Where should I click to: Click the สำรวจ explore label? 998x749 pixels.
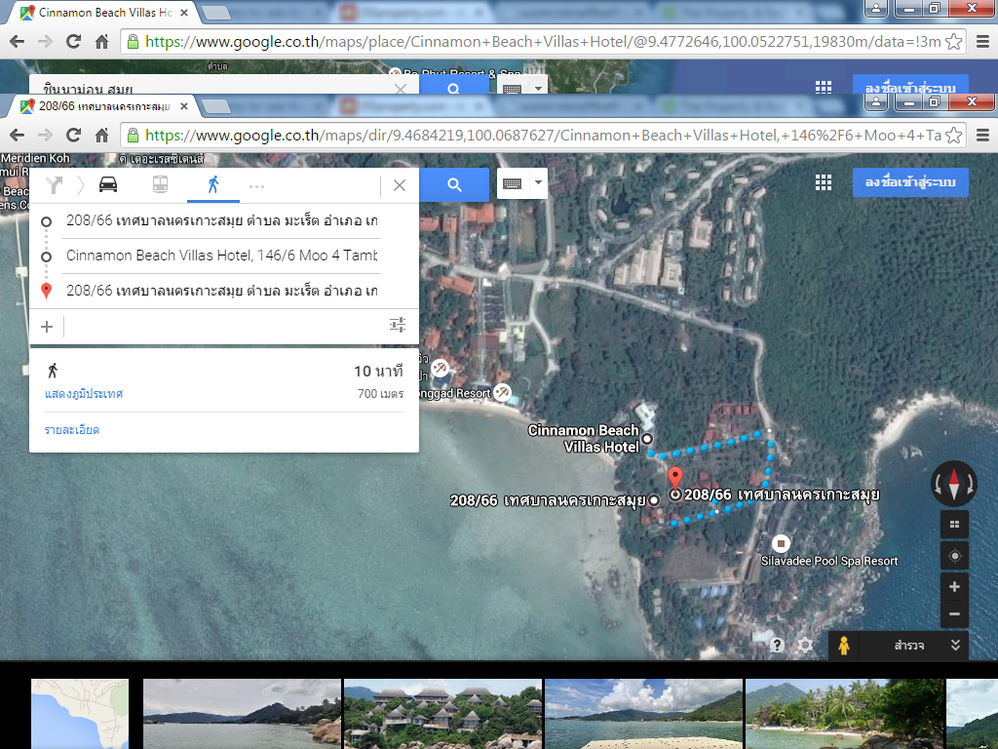pyautogui.click(x=909, y=646)
